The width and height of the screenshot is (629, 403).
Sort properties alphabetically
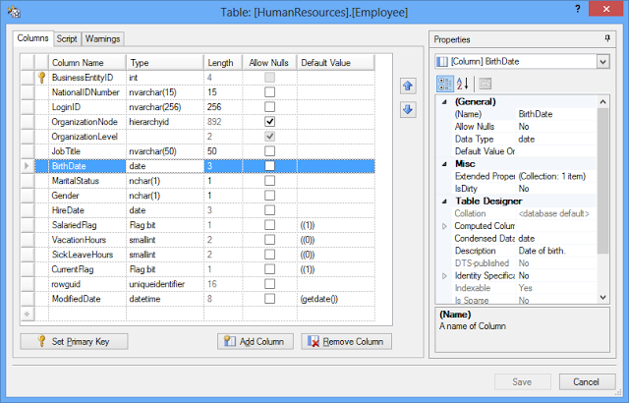[x=462, y=84]
